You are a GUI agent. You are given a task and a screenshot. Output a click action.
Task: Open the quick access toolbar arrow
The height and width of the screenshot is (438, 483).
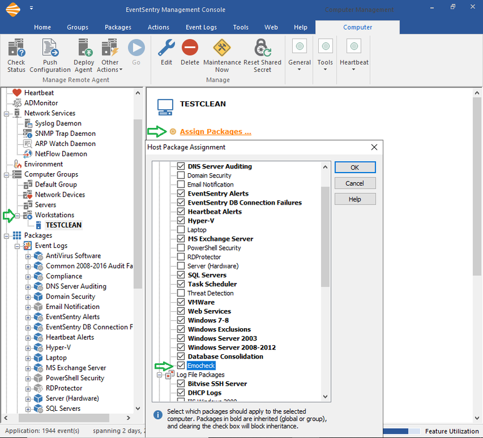pos(31,8)
